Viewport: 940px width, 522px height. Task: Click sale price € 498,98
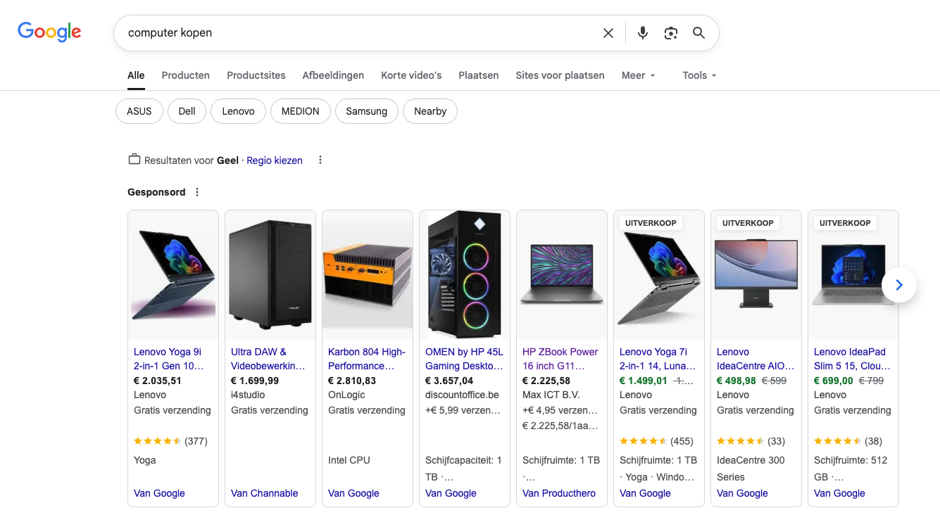(x=737, y=381)
